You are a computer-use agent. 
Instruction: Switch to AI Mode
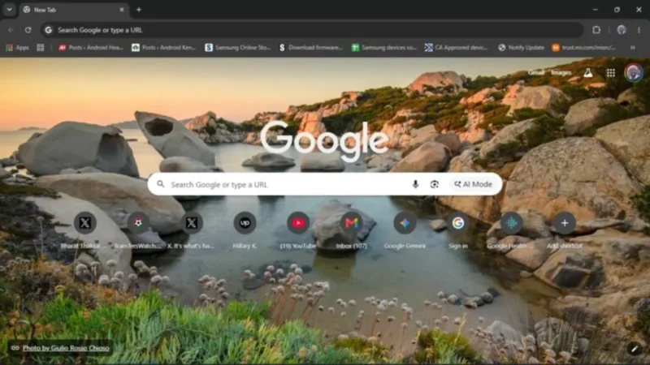click(x=473, y=184)
